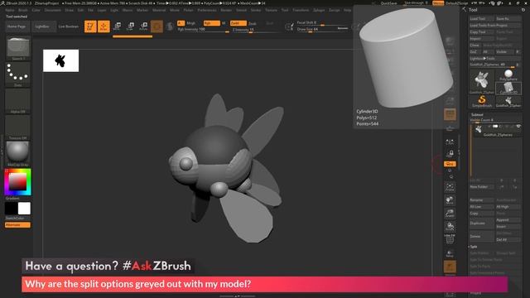Viewport: 530px width, 298px height.
Task: Click the Import button in Tool panel
Action: 482,39
